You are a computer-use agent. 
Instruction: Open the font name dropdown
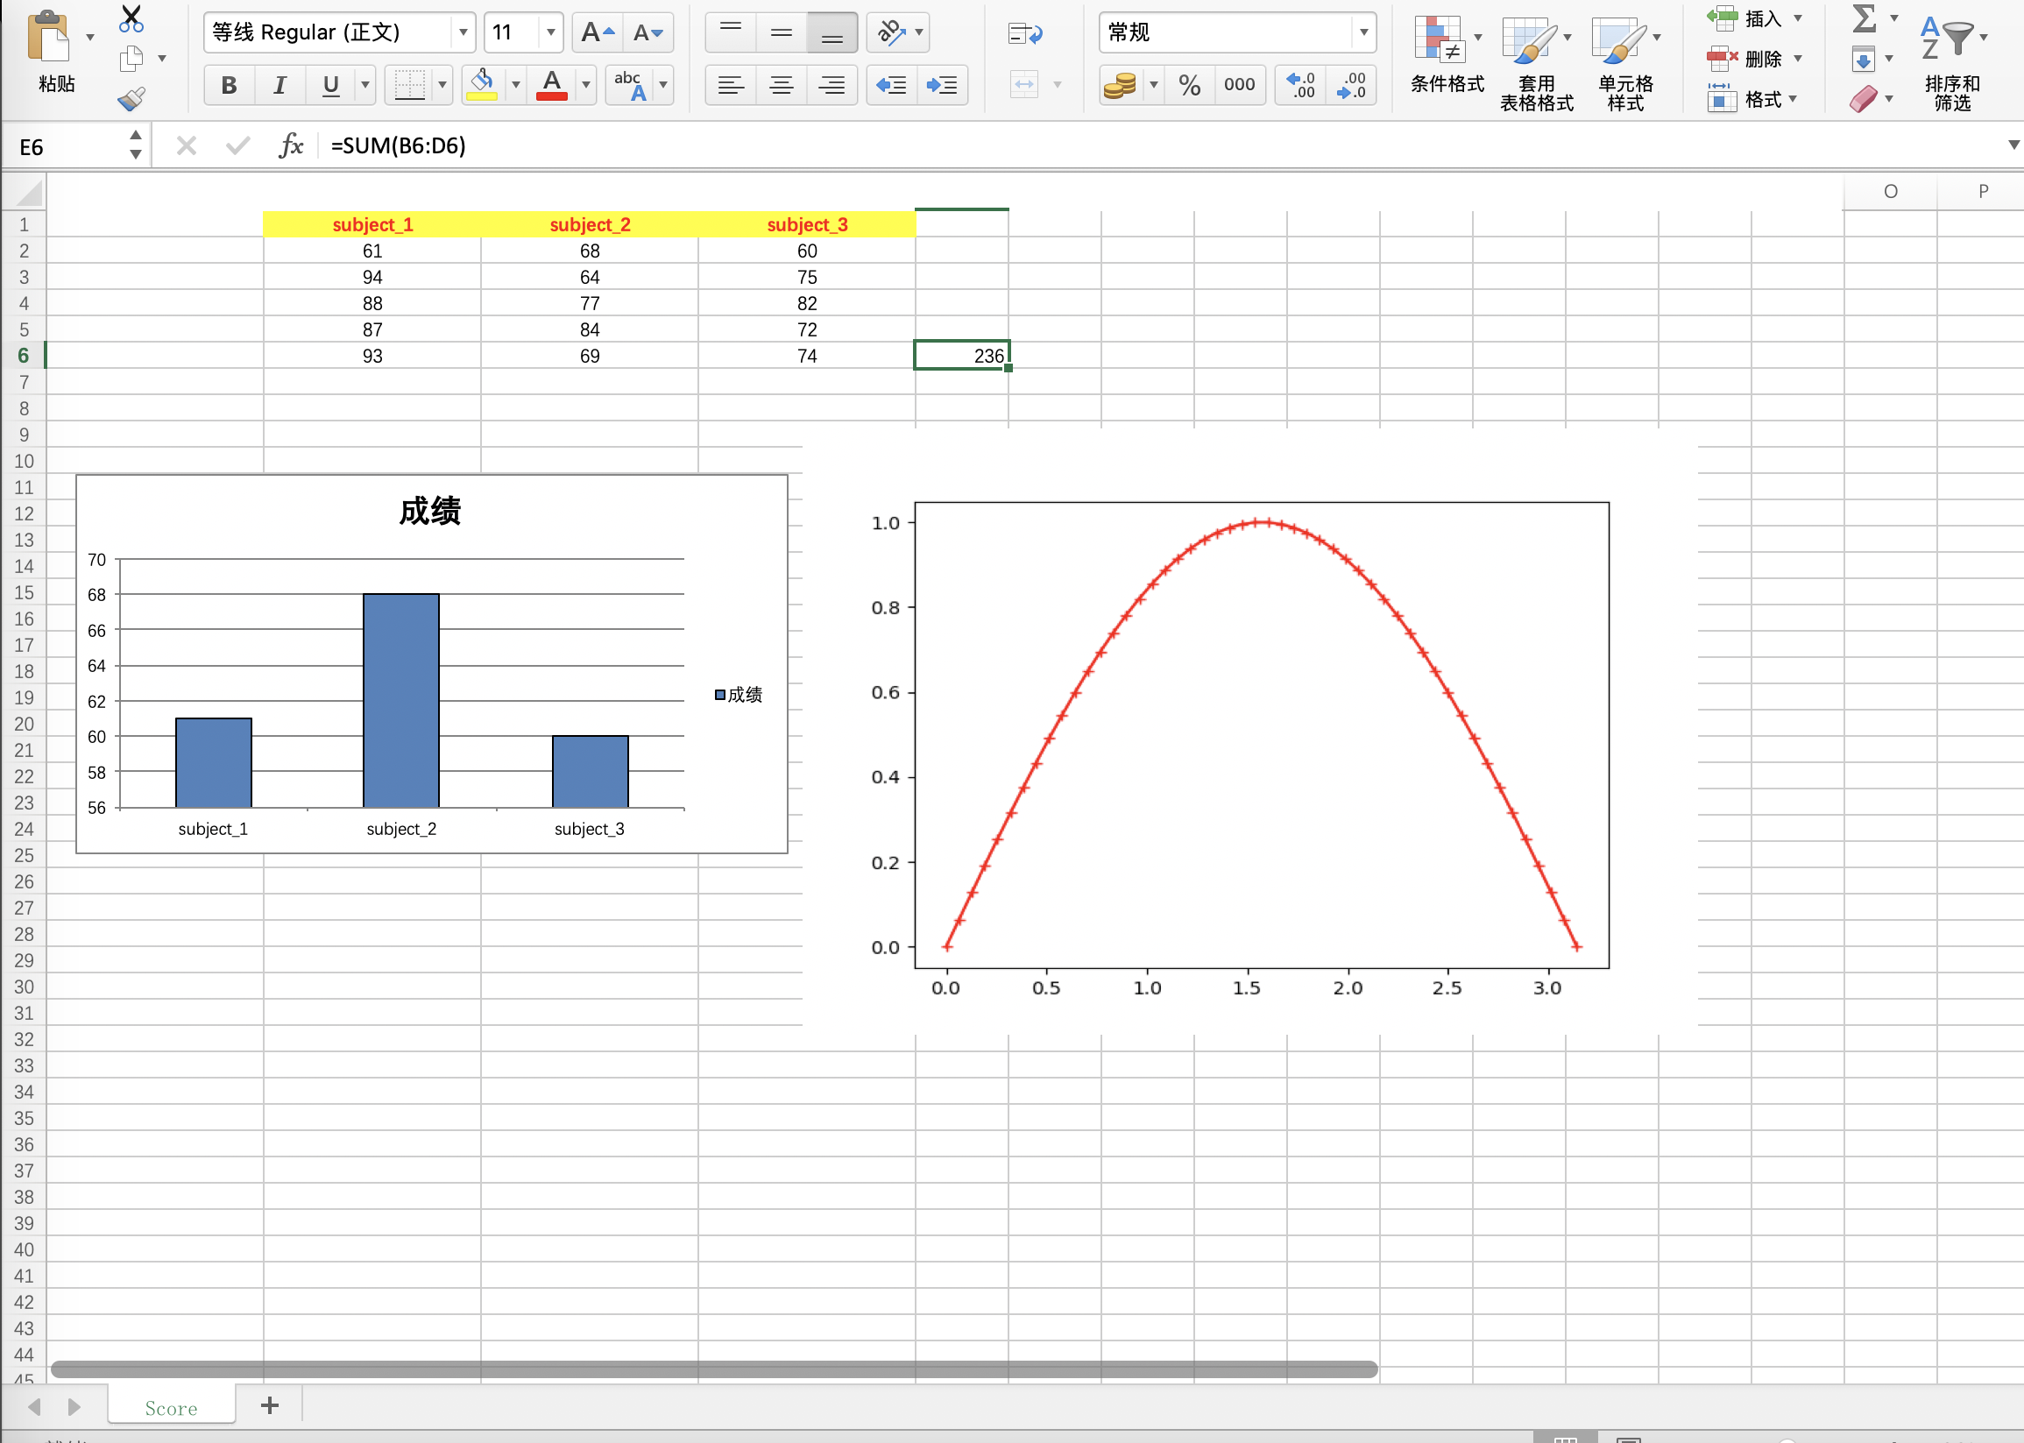pos(463,33)
